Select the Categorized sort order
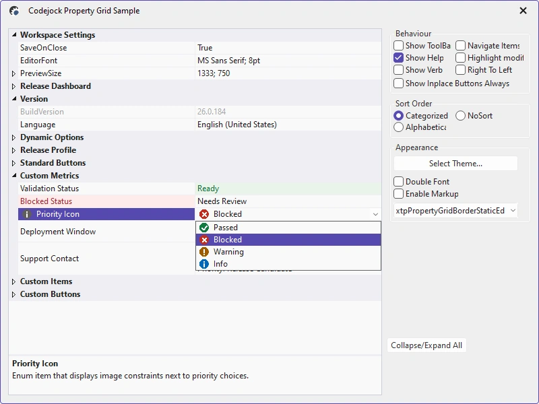 point(398,116)
